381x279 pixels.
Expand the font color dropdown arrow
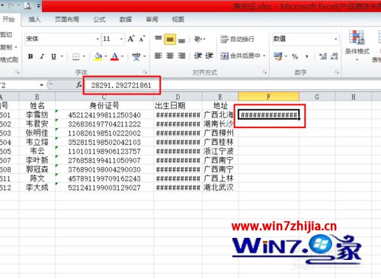tap(122, 56)
